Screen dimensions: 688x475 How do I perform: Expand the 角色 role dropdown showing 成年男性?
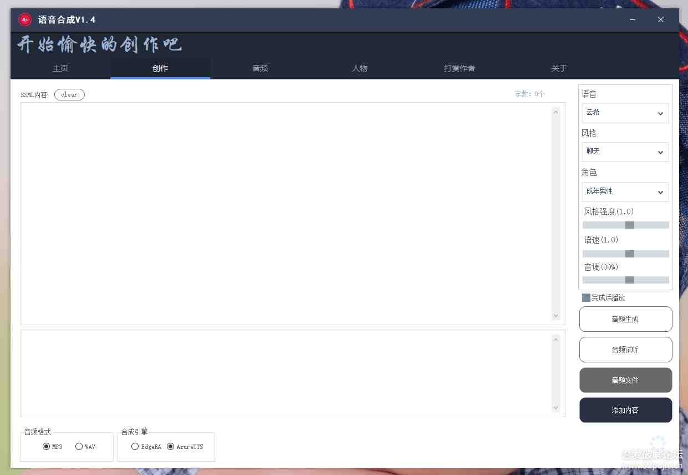tap(625, 191)
